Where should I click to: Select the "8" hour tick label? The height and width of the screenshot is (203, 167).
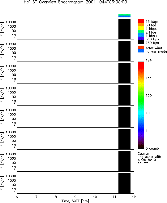point(56,197)
